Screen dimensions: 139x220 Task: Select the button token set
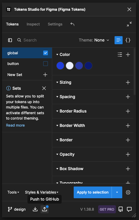coord(27,64)
